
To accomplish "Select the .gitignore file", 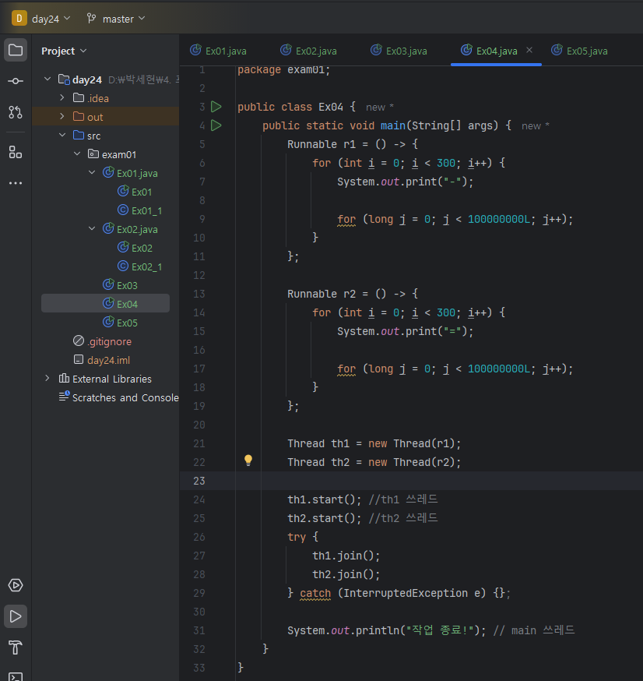I will (x=103, y=341).
